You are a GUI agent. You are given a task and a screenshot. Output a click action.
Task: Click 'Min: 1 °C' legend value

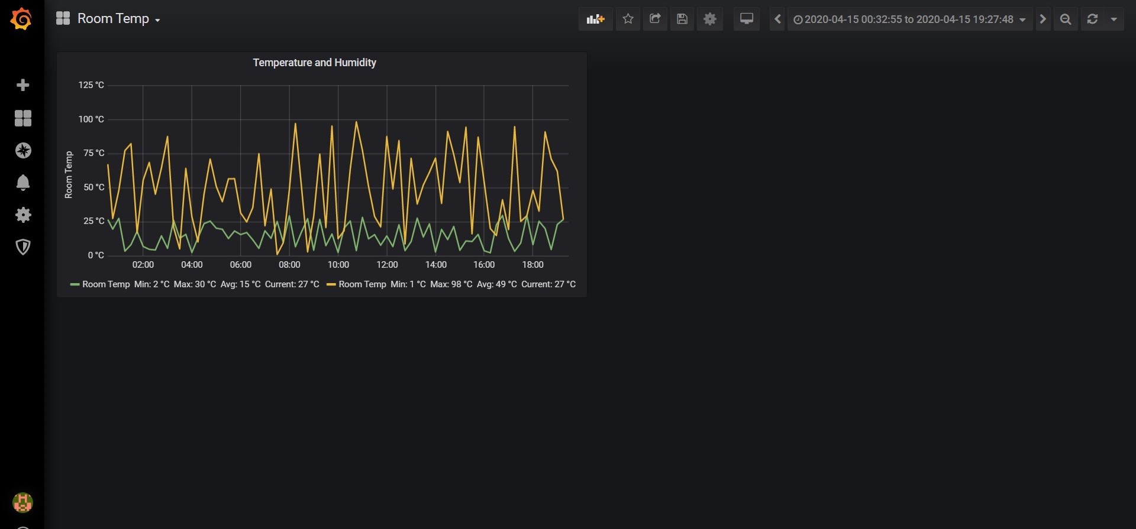tap(408, 284)
